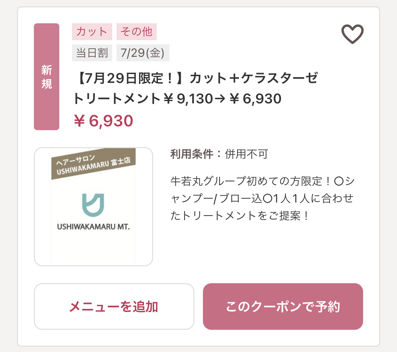Image resolution: width=397 pixels, height=352 pixels.
Task: Add a menu with メニューを追加
Action: click(114, 307)
